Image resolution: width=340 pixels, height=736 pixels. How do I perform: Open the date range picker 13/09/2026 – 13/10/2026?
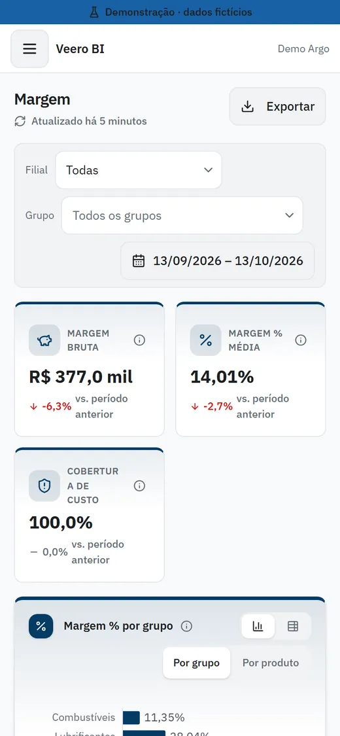(x=218, y=261)
